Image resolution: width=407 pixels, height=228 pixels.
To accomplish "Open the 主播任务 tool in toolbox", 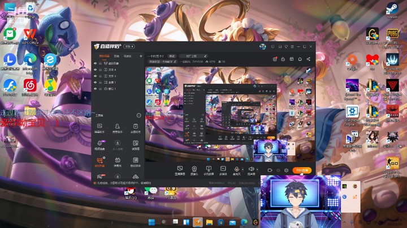I will pos(135,128).
